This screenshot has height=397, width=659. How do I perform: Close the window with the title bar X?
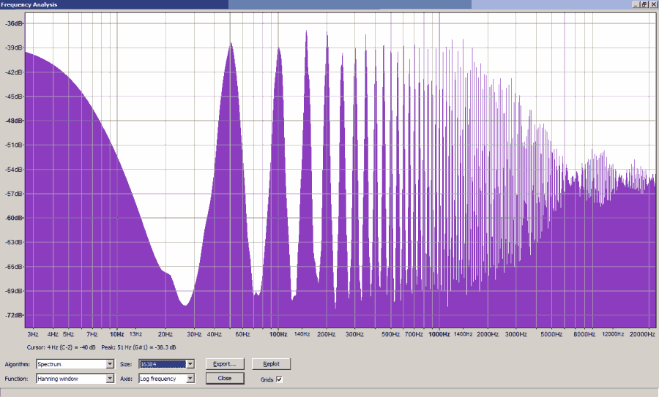[653, 4]
